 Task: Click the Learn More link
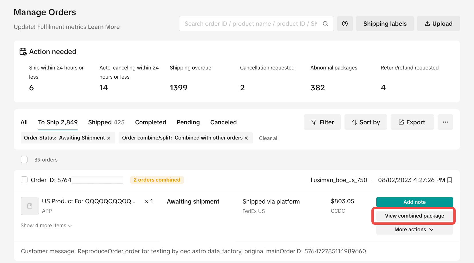[104, 27]
